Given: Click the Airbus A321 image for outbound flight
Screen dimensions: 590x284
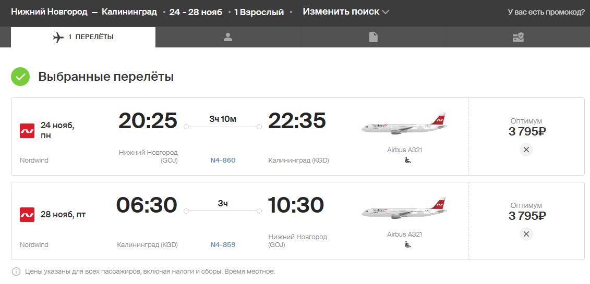Looking at the screenshot, I should pyautogui.click(x=404, y=124).
